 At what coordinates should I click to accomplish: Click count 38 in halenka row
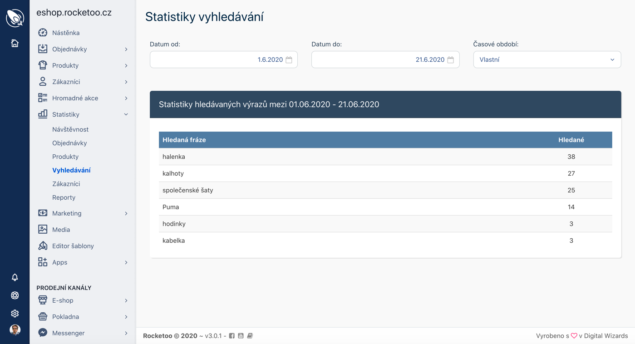571,157
